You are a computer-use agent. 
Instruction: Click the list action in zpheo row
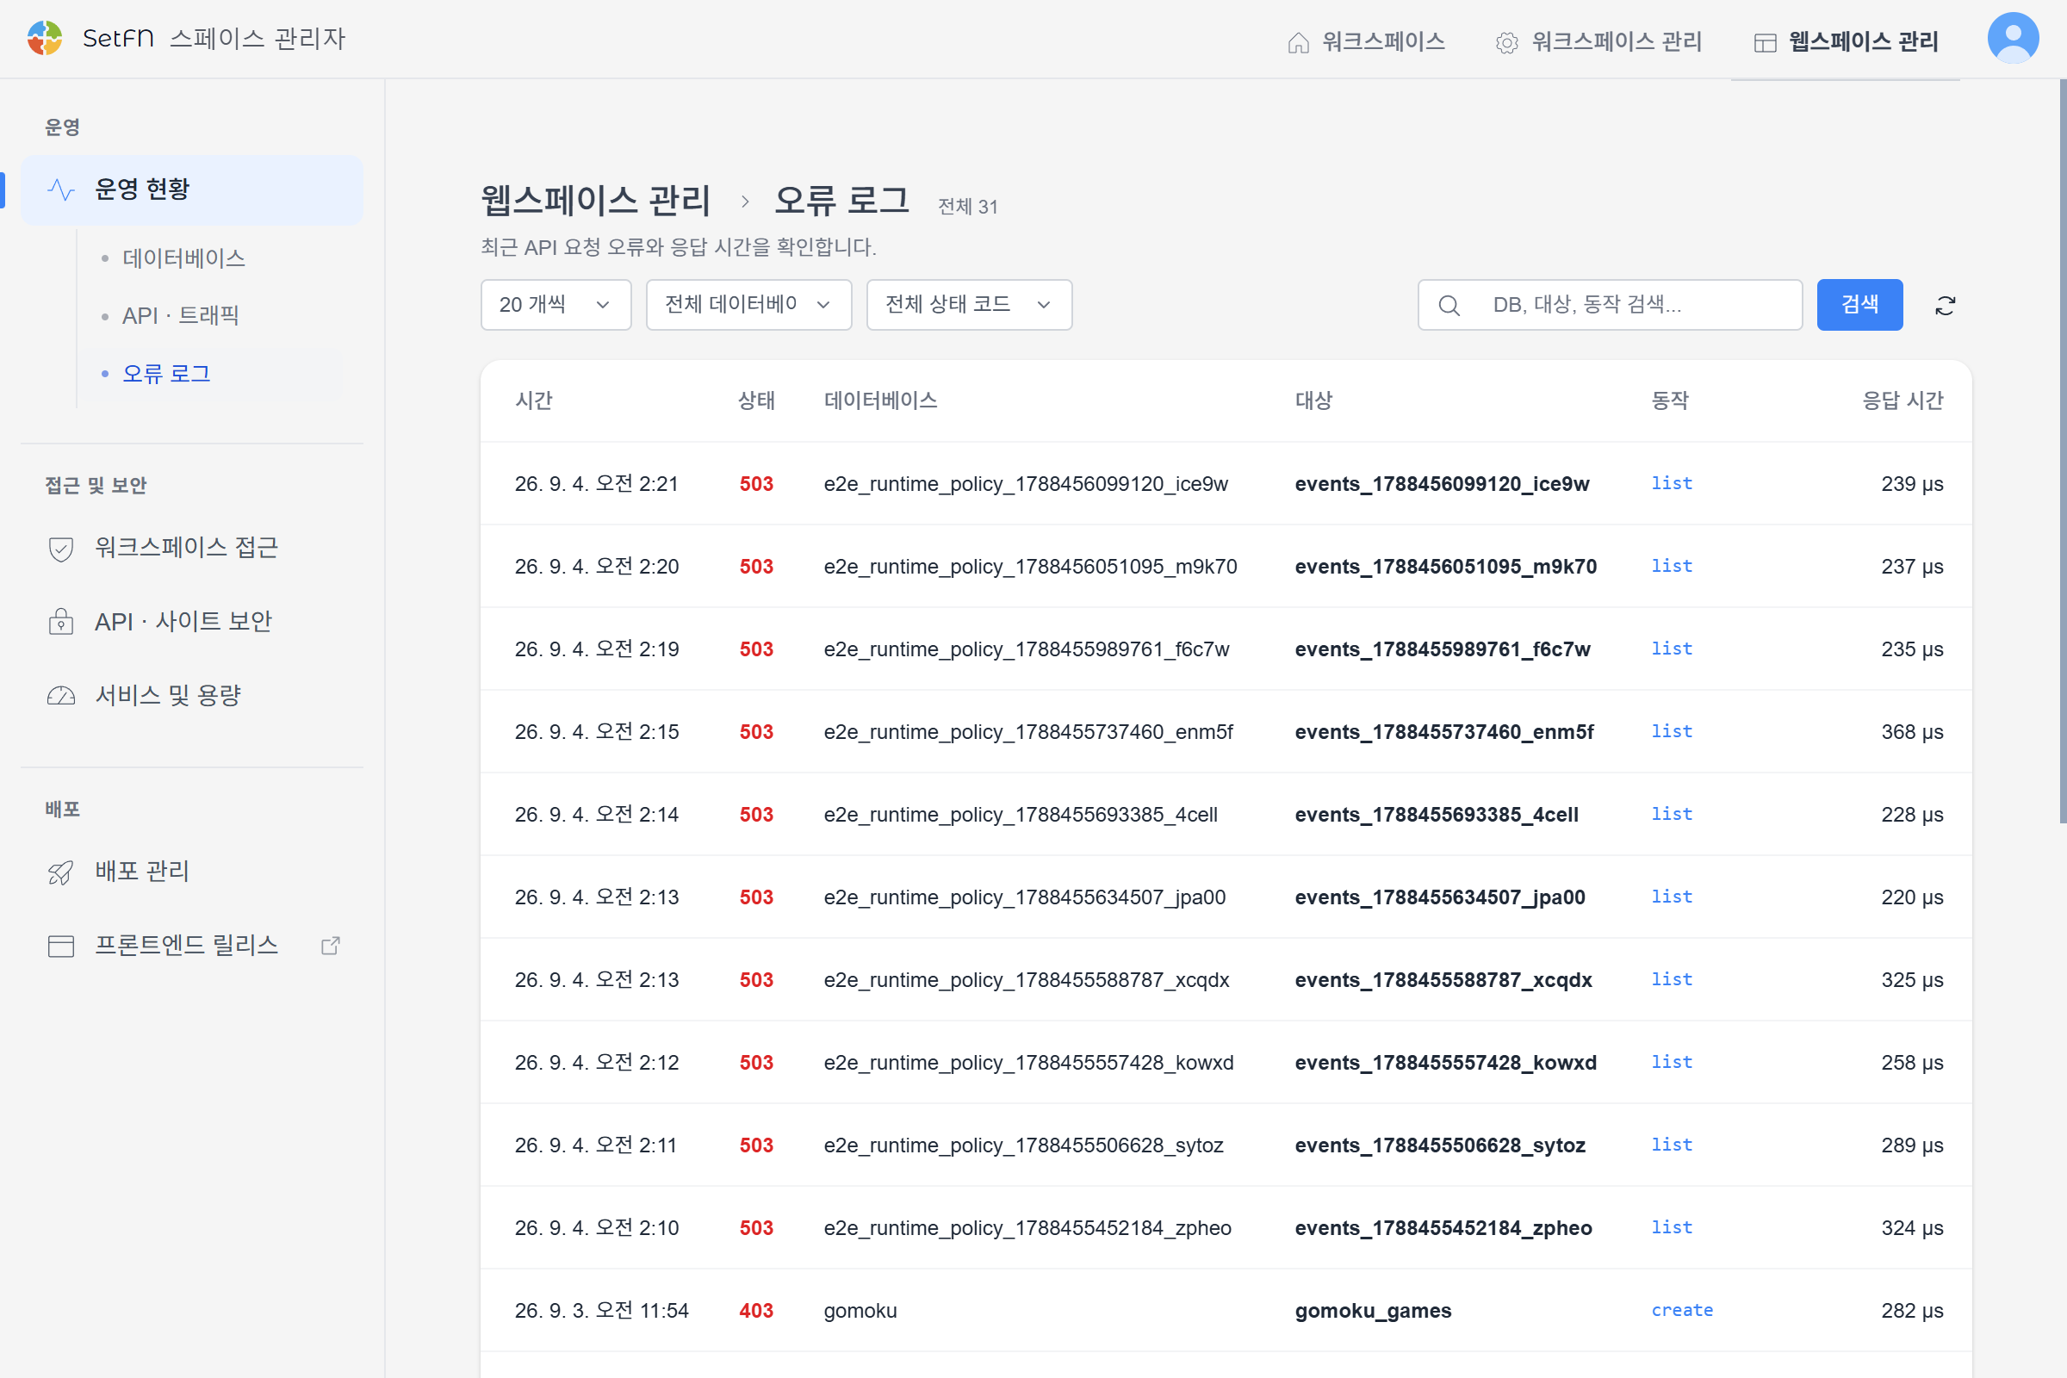point(1672,1228)
